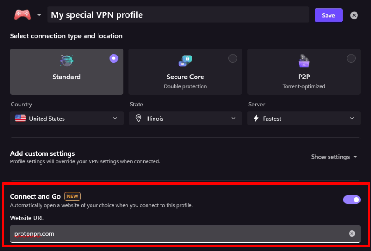
Task: Open the Country dropdown
Action: pos(67,119)
